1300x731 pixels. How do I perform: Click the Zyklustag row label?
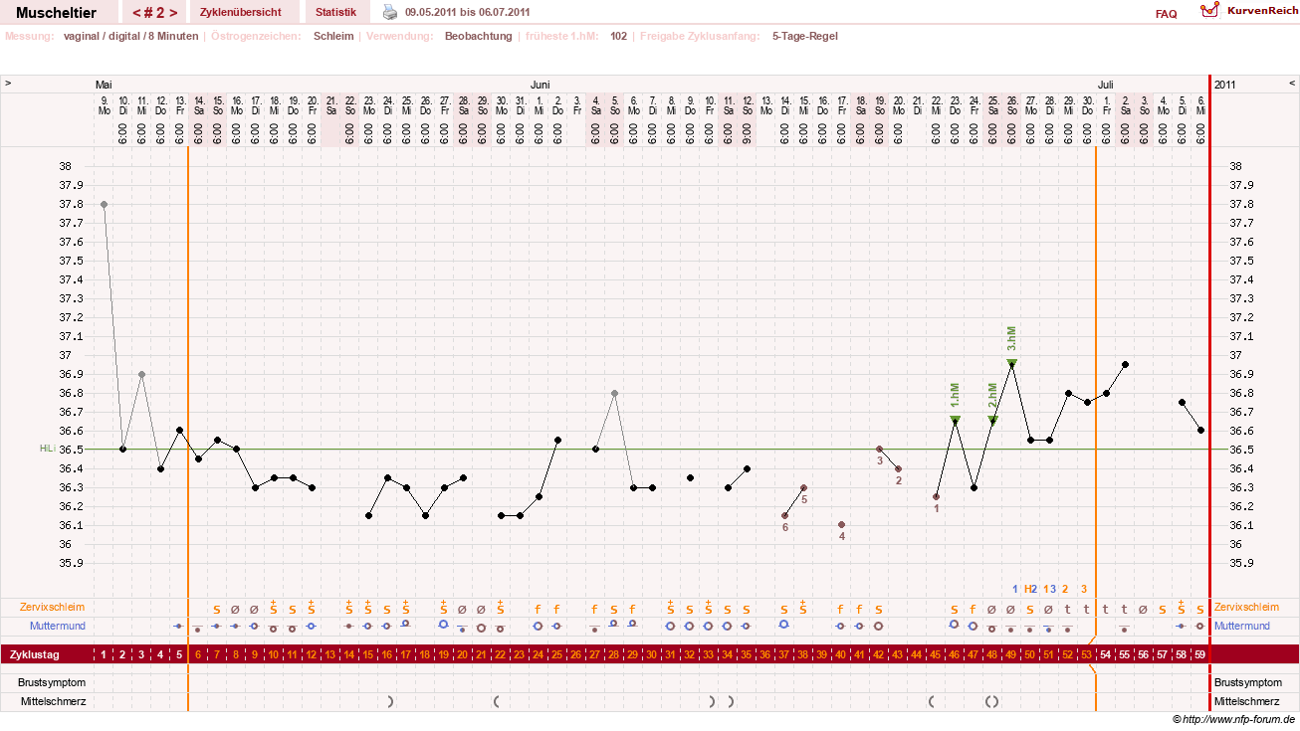point(35,654)
